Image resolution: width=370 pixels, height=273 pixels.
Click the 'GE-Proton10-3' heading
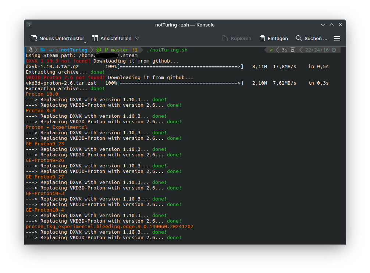(x=45, y=193)
